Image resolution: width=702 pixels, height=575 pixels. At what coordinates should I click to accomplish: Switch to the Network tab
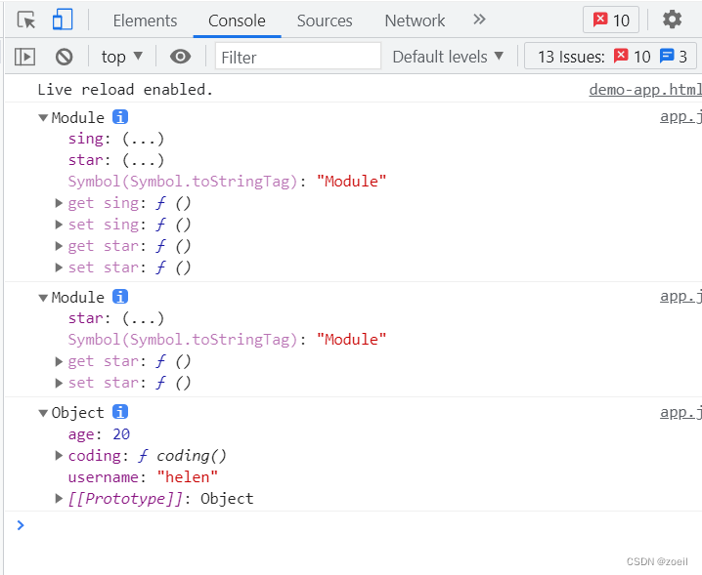(415, 21)
